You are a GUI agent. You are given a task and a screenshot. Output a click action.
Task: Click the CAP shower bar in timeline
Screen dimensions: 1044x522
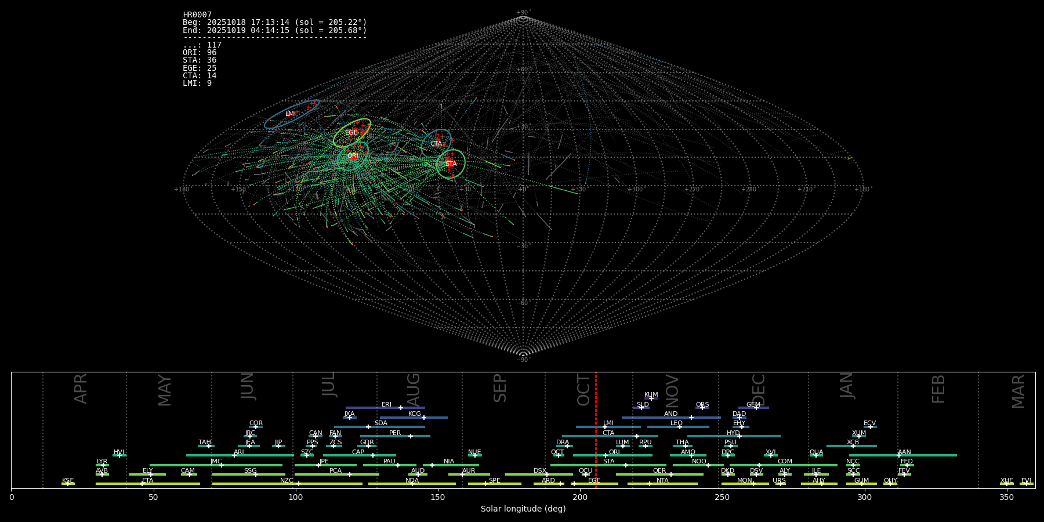pos(360,455)
